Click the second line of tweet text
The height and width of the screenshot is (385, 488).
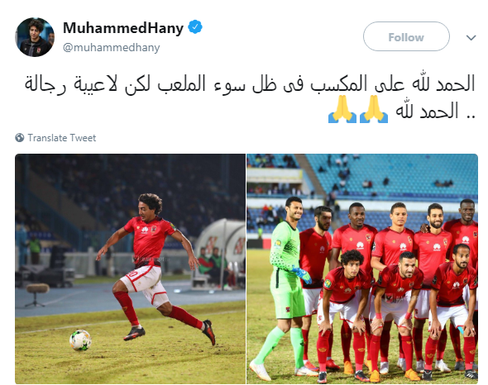coord(402,110)
